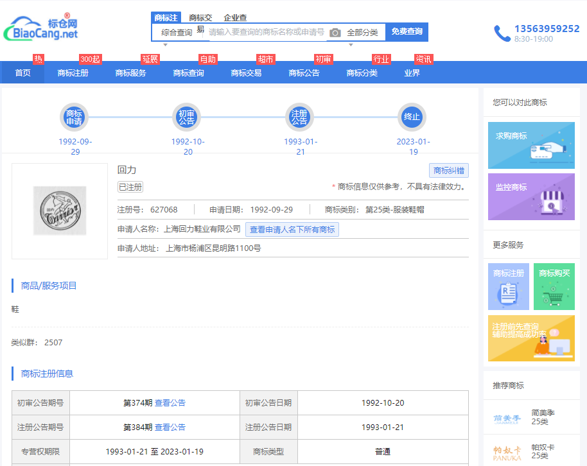Open 商标注册 in the navigation bar

pyautogui.click(x=73, y=73)
